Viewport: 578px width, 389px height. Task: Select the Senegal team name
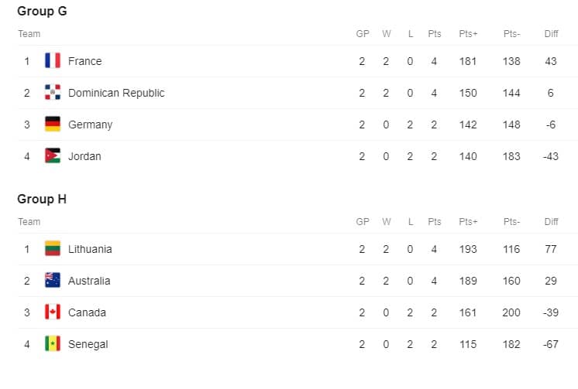88,344
